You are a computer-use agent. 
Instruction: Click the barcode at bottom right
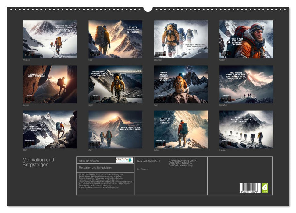[250, 188]
